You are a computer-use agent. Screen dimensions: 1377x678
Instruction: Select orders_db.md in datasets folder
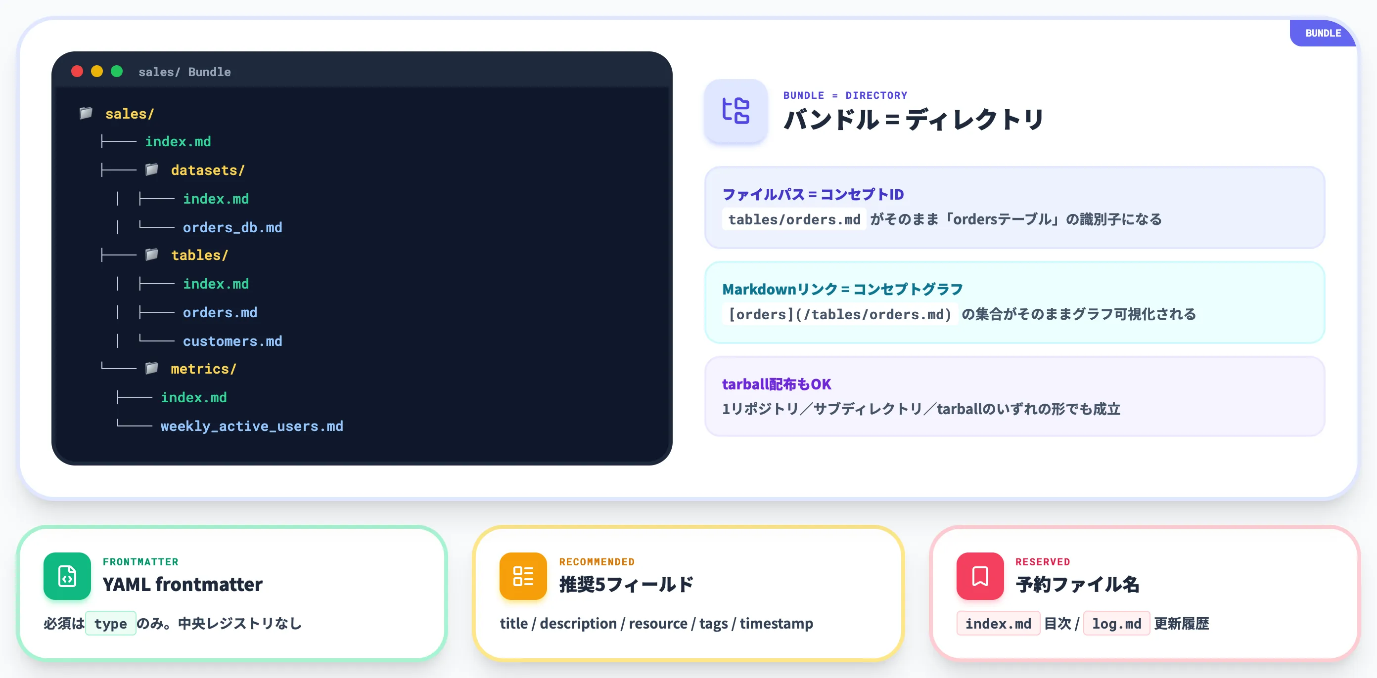click(x=232, y=228)
